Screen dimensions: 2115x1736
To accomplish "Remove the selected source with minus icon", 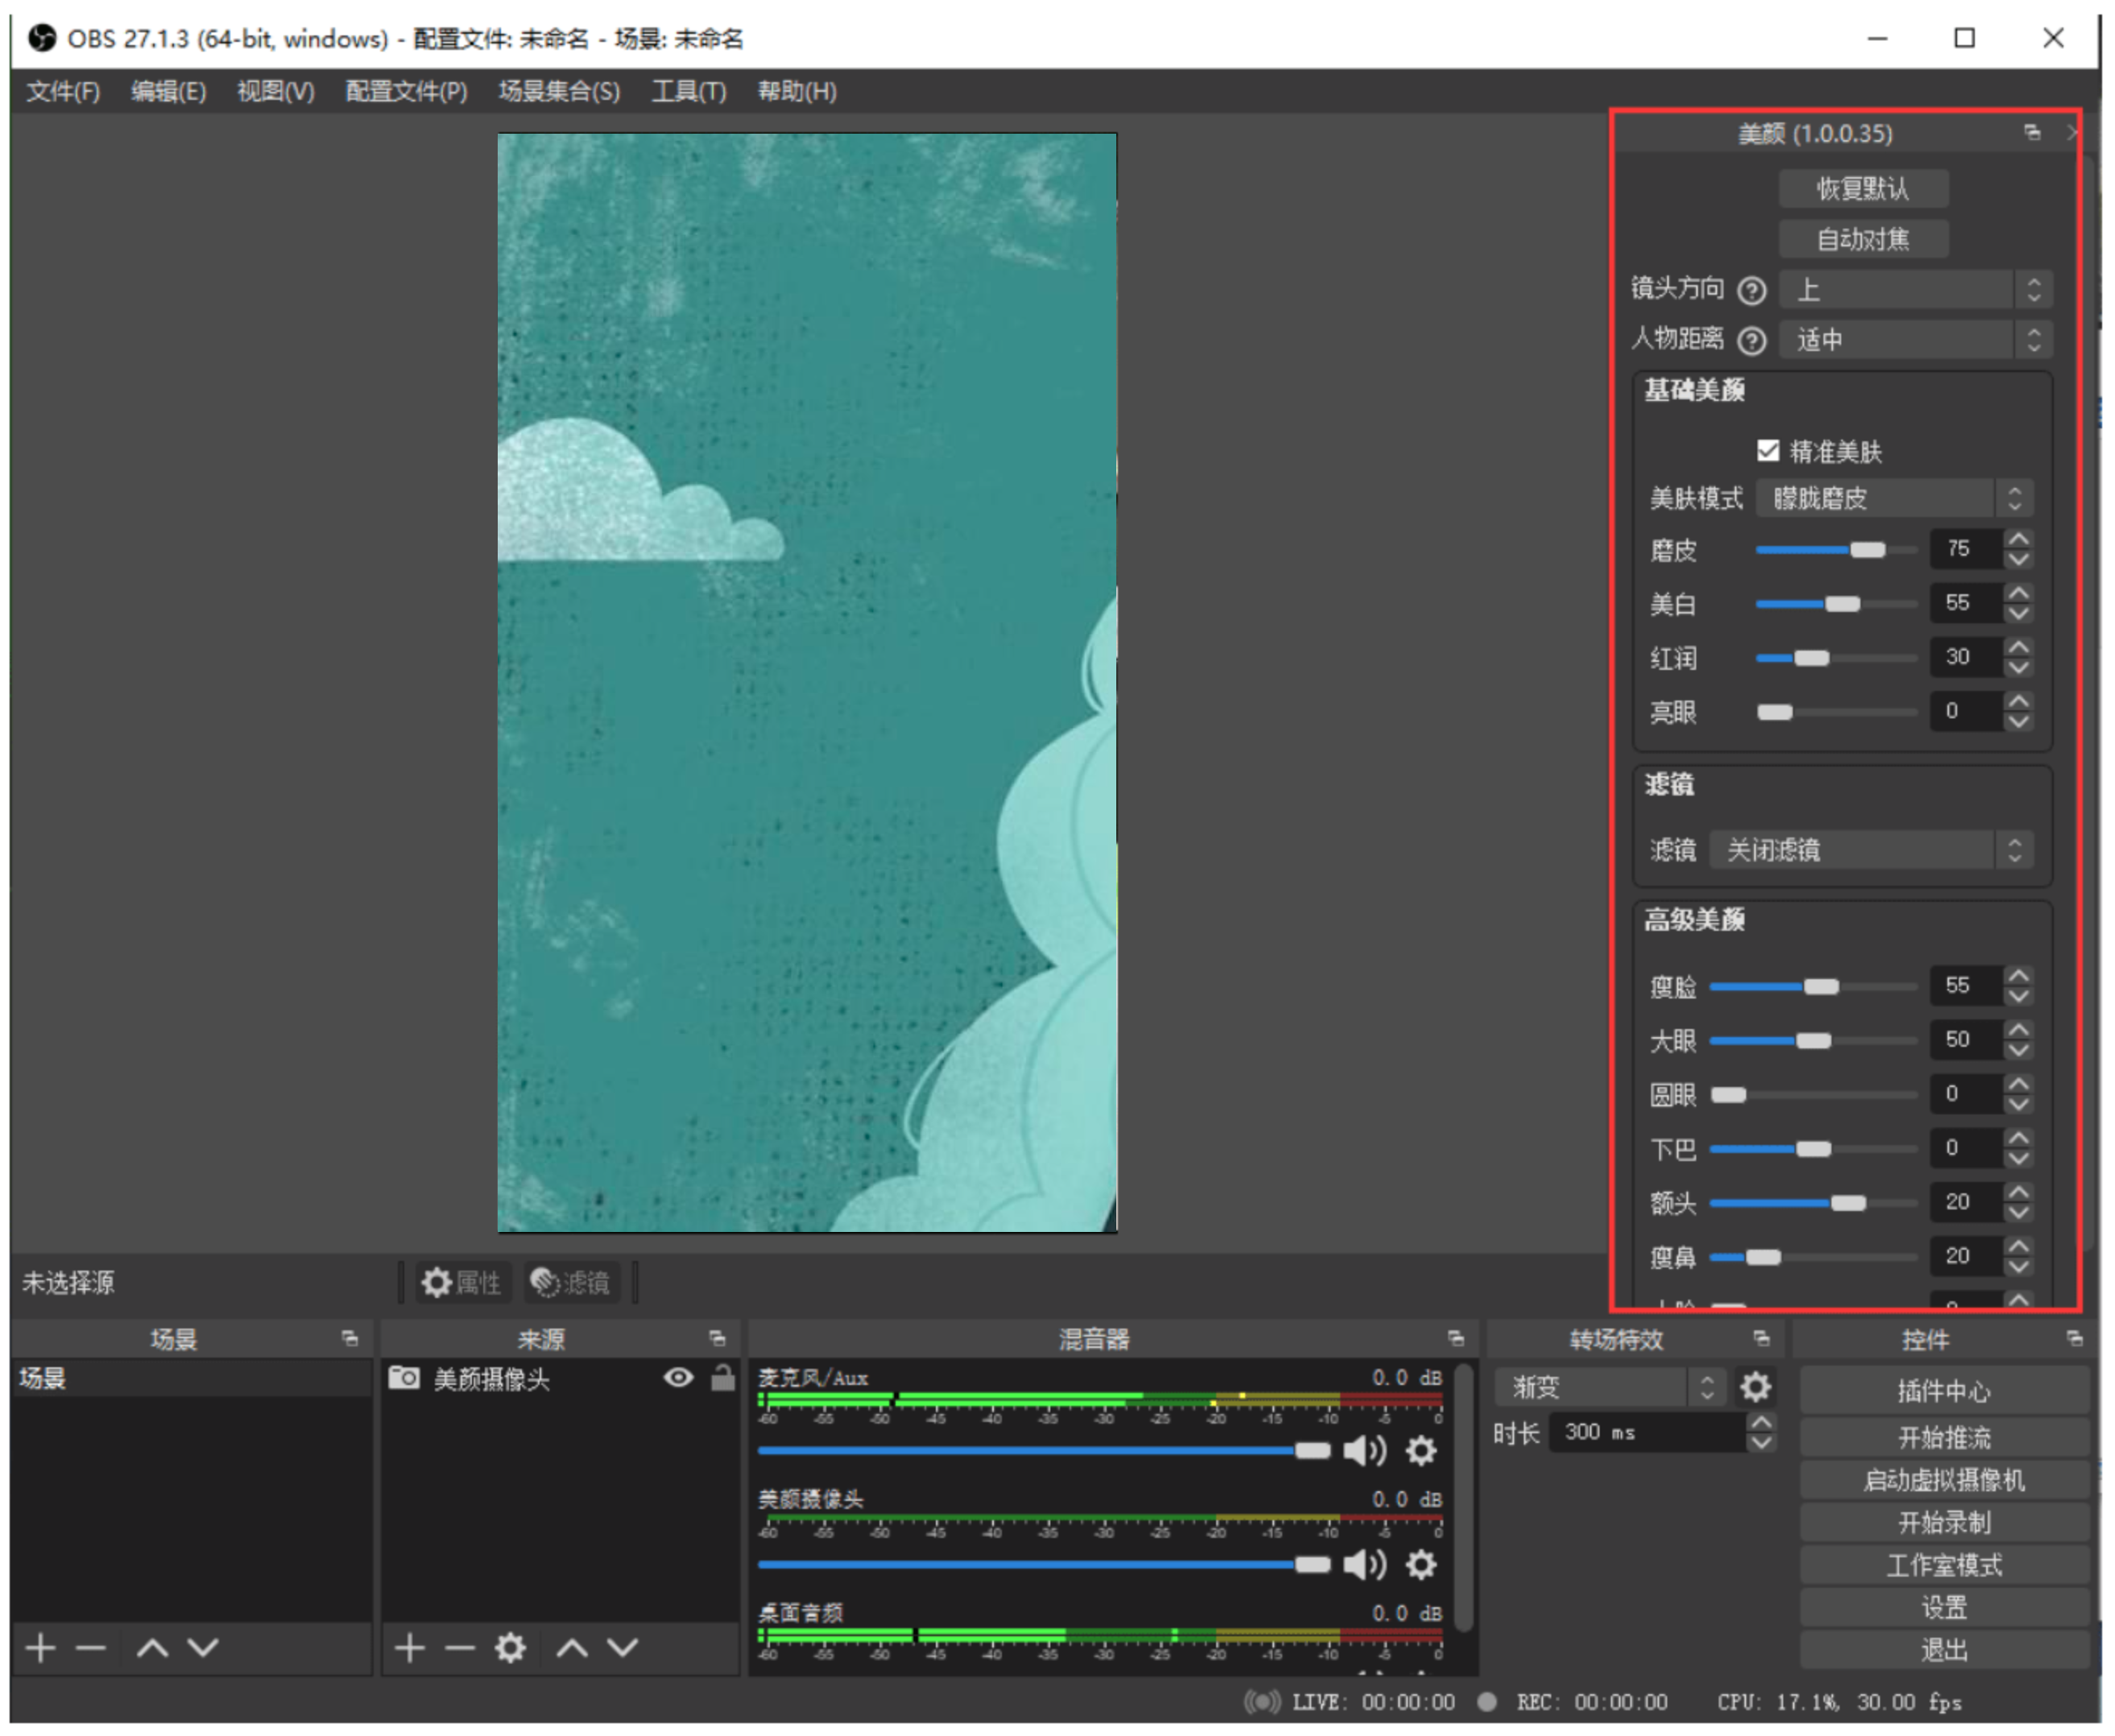I will click(460, 1647).
